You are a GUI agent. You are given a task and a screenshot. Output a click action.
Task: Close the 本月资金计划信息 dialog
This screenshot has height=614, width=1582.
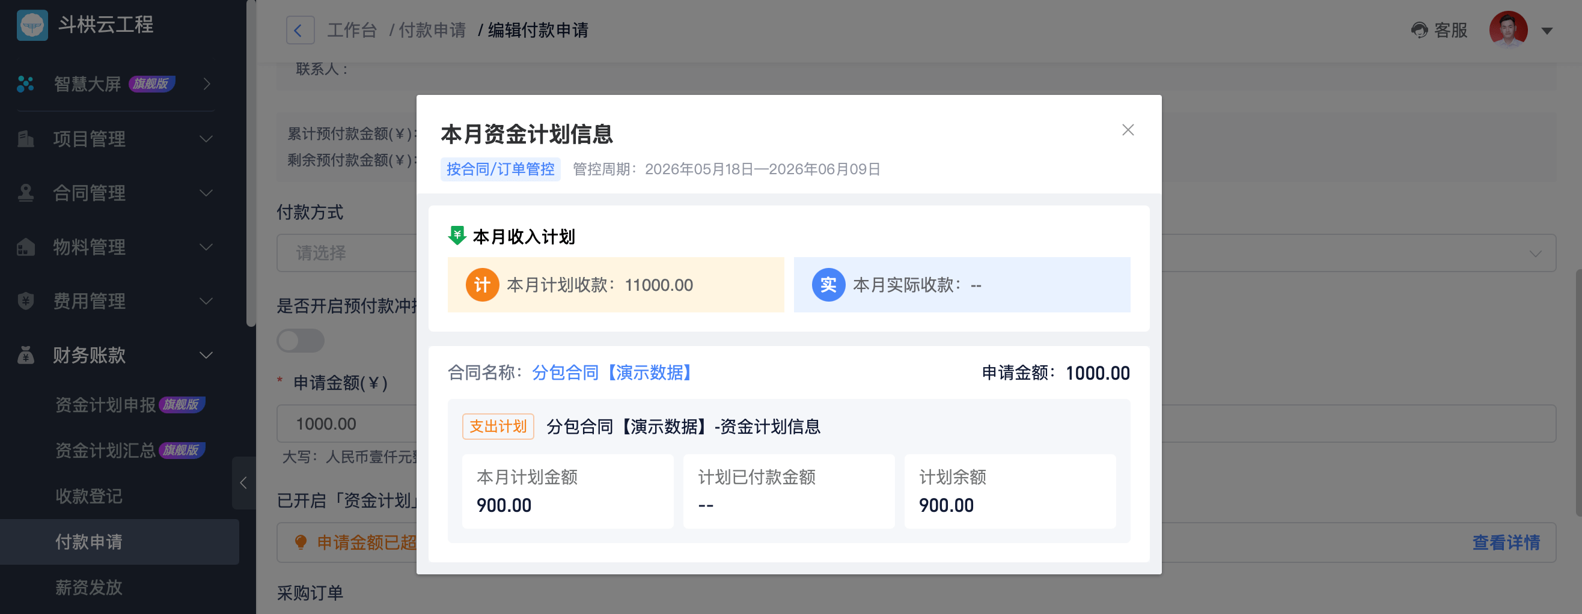click(x=1128, y=130)
